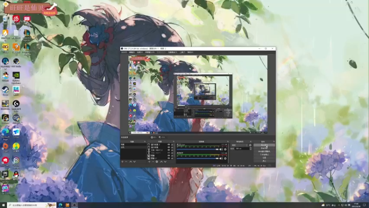
Task: Open the 工具 menu in OBS
Action: [182, 52]
